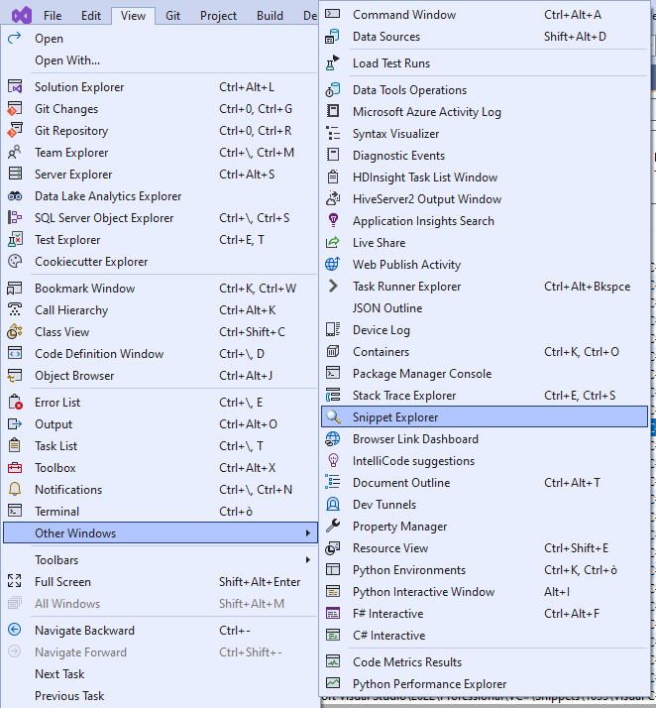Select Task List menu entry

click(x=161, y=445)
